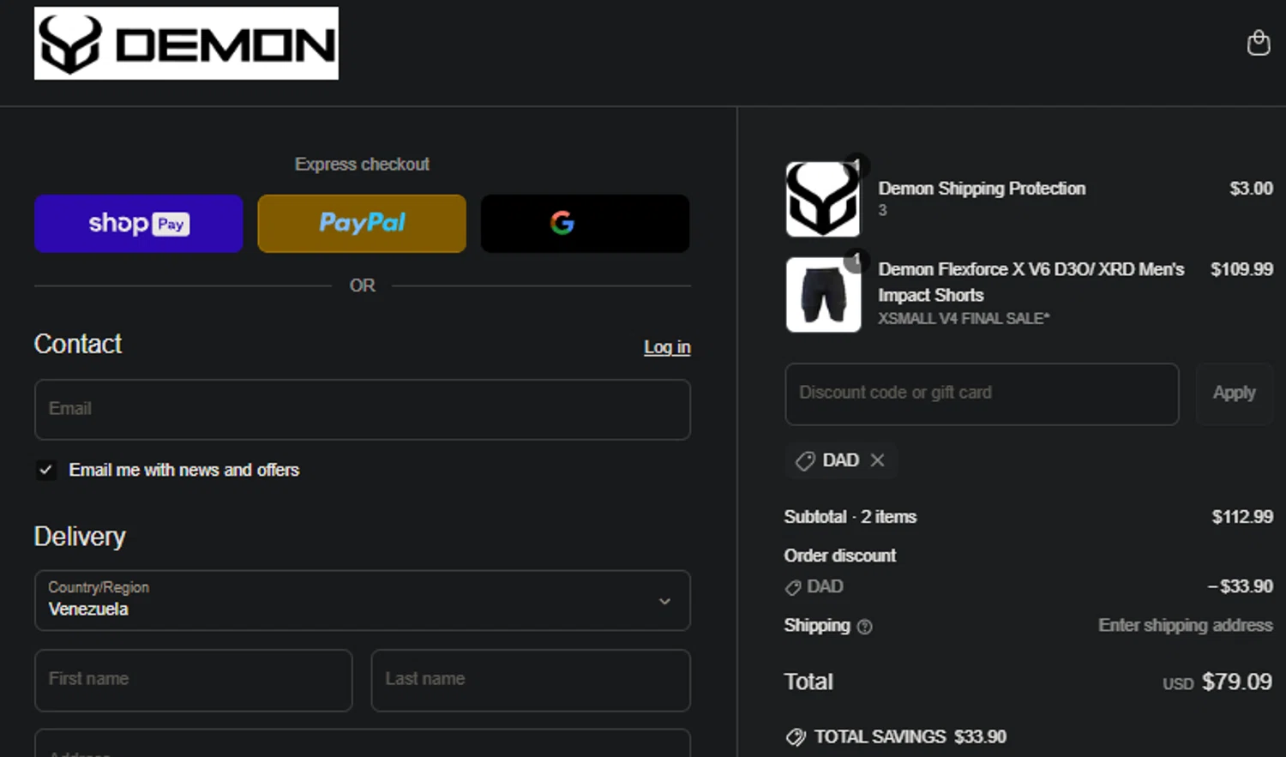Click Demon Shipping Protection product name

pos(982,189)
